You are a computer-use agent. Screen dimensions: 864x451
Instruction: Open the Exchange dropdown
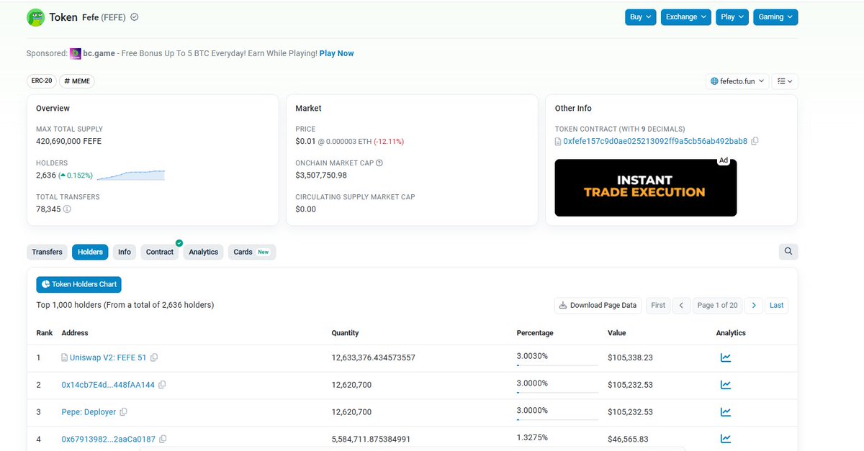[685, 17]
